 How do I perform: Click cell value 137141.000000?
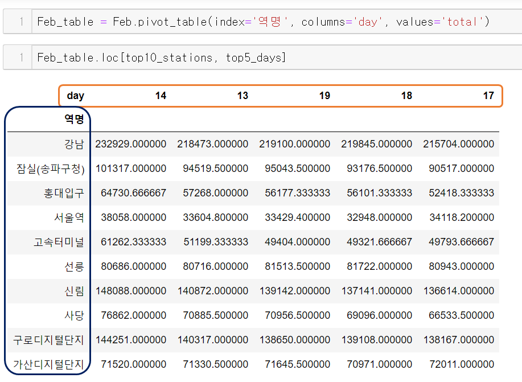(x=376, y=291)
